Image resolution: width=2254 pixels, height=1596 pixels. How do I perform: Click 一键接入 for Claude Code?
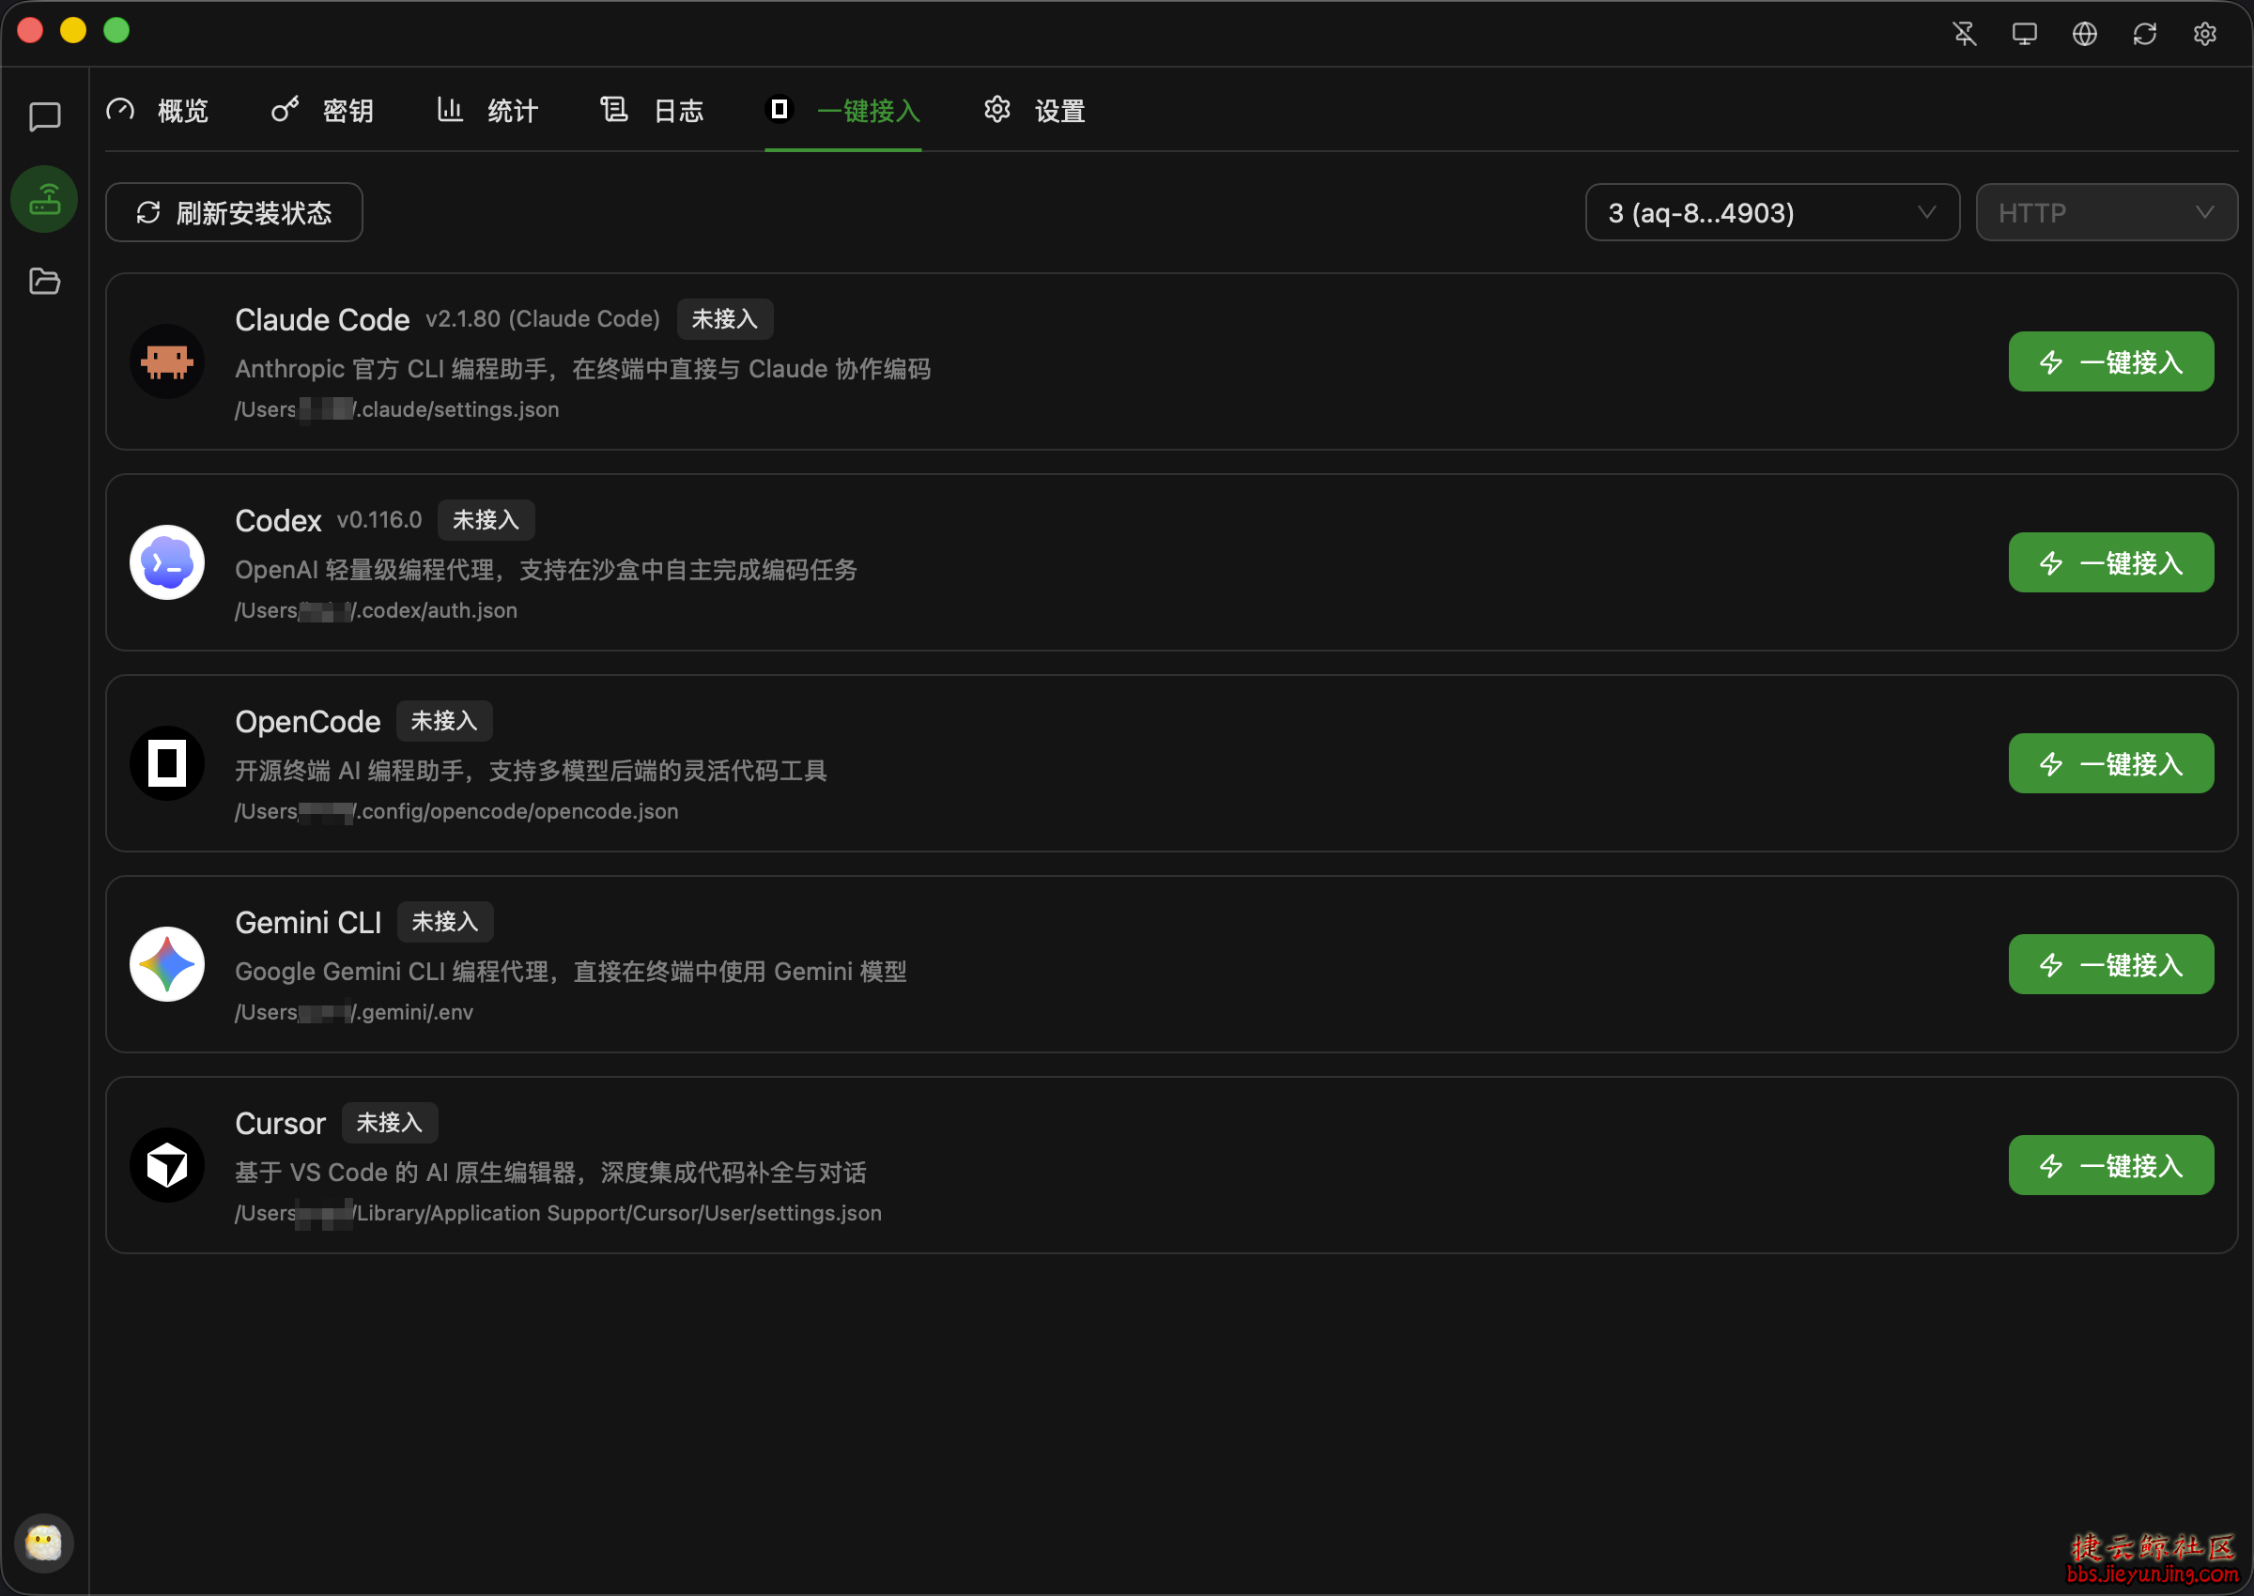2111,361
